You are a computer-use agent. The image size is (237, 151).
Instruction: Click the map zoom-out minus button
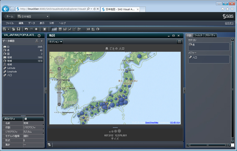[59, 104]
